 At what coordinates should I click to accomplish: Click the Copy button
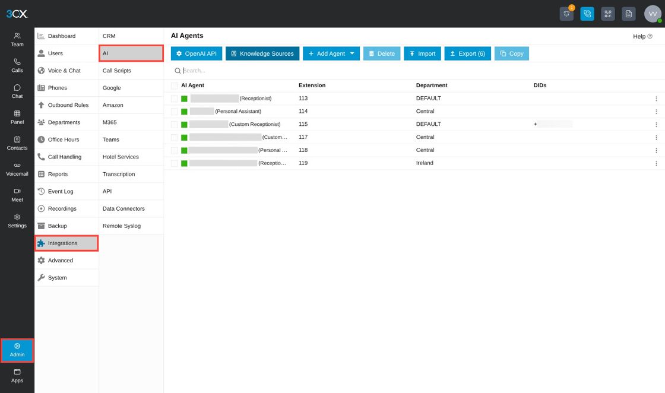[x=511, y=53]
